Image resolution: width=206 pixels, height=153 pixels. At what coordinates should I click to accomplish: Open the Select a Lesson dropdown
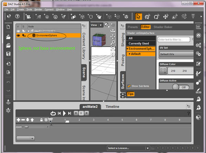tap(128, 148)
